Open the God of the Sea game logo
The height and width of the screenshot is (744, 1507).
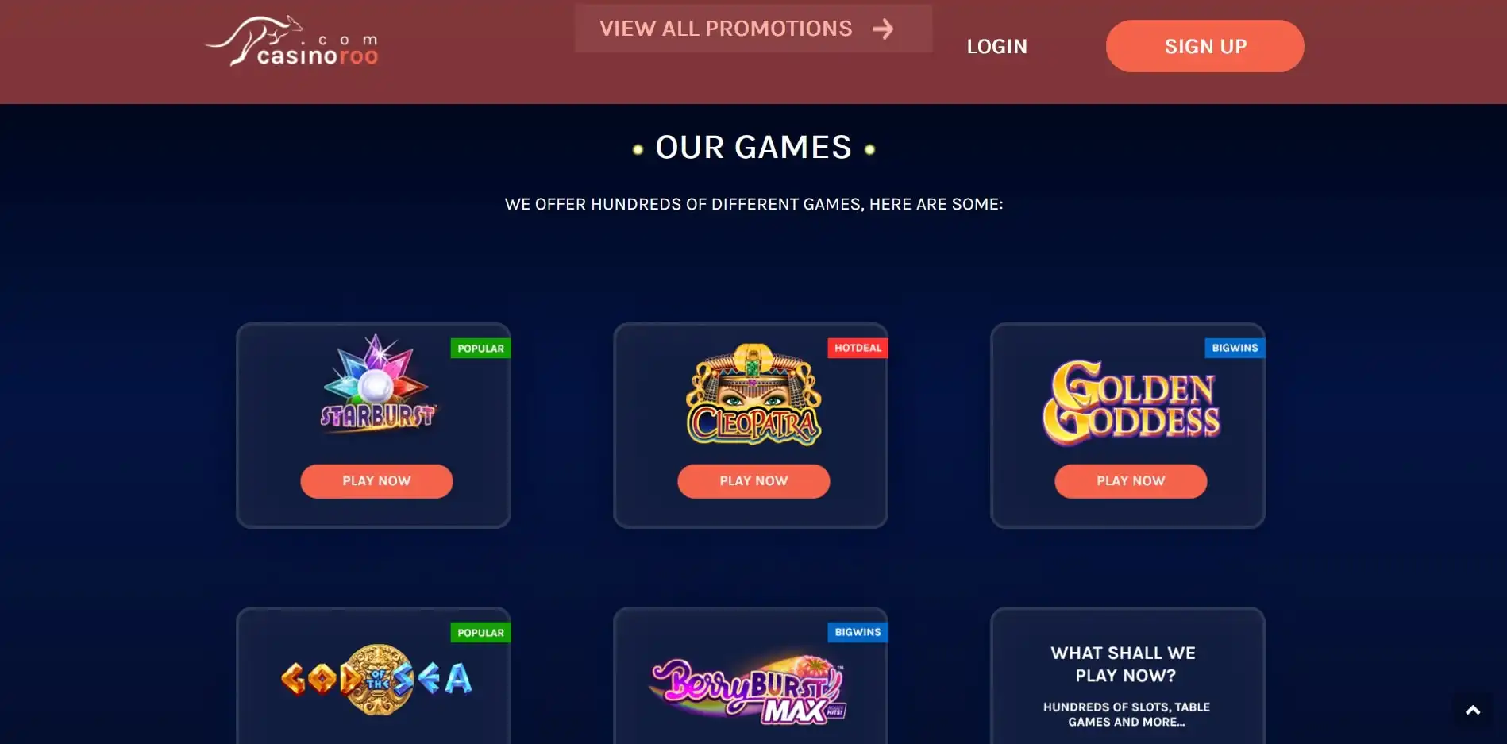click(377, 679)
